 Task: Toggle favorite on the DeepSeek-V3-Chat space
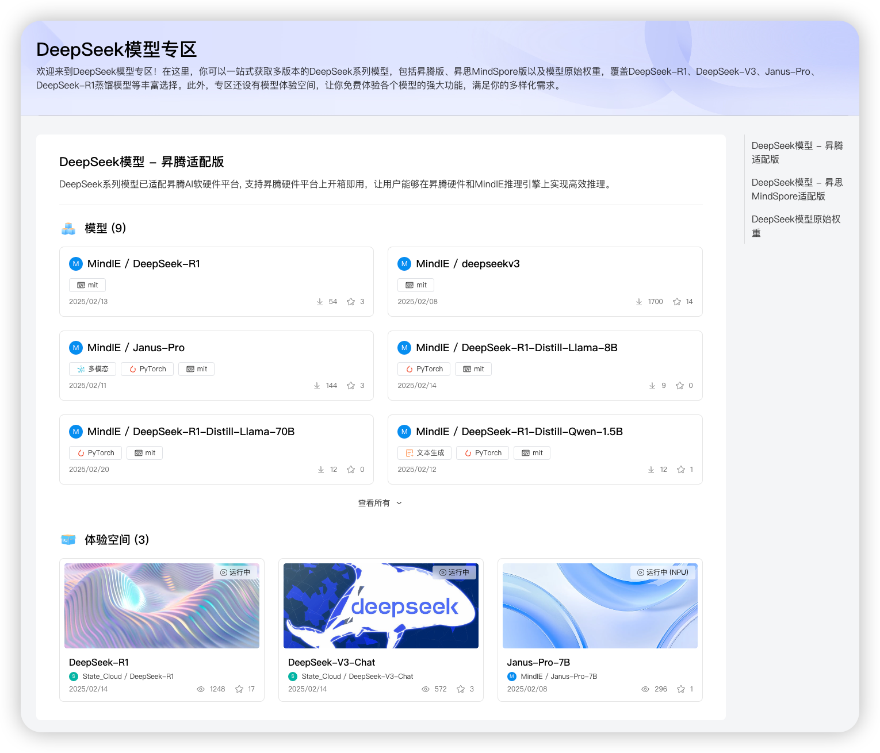coord(460,689)
